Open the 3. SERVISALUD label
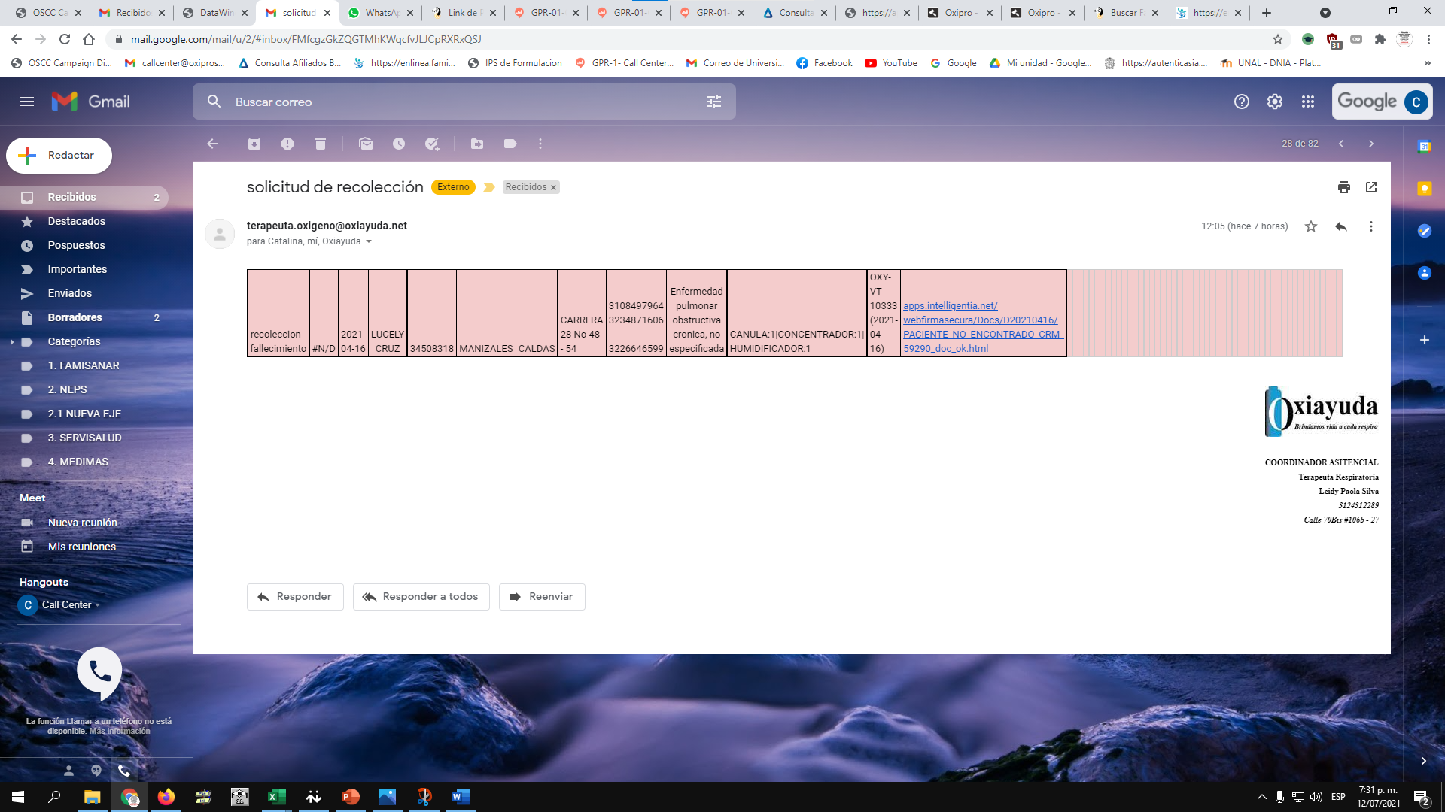The image size is (1445, 812). 84,438
